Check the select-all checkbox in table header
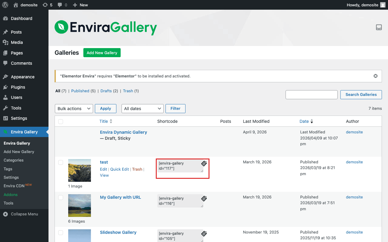The image size is (388, 242). click(x=61, y=121)
